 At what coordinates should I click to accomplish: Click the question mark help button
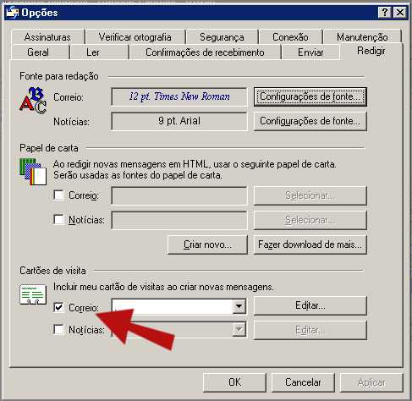tap(385, 13)
